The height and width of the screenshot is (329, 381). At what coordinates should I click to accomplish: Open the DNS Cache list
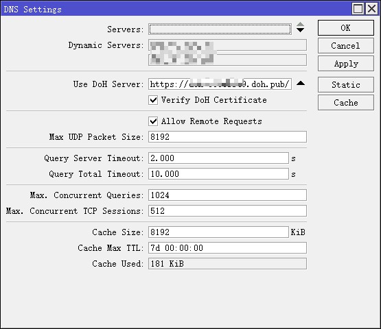pos(345,103)
